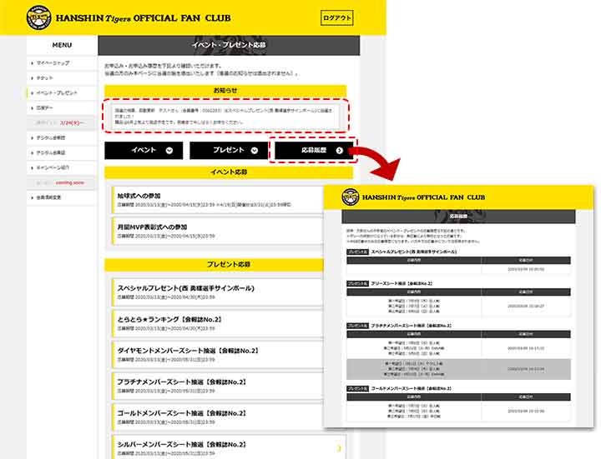Viewport: 601px width, 459px height.
Task: Jump down to events with the black イベント button
Action: pos(144,150)
